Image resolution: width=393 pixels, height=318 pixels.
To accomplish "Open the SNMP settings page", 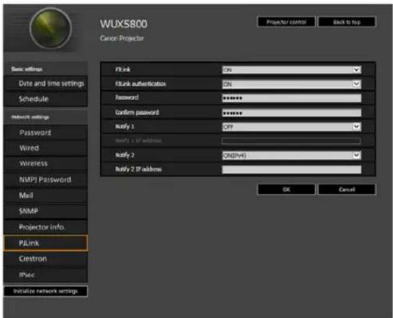I will [46, 211].
